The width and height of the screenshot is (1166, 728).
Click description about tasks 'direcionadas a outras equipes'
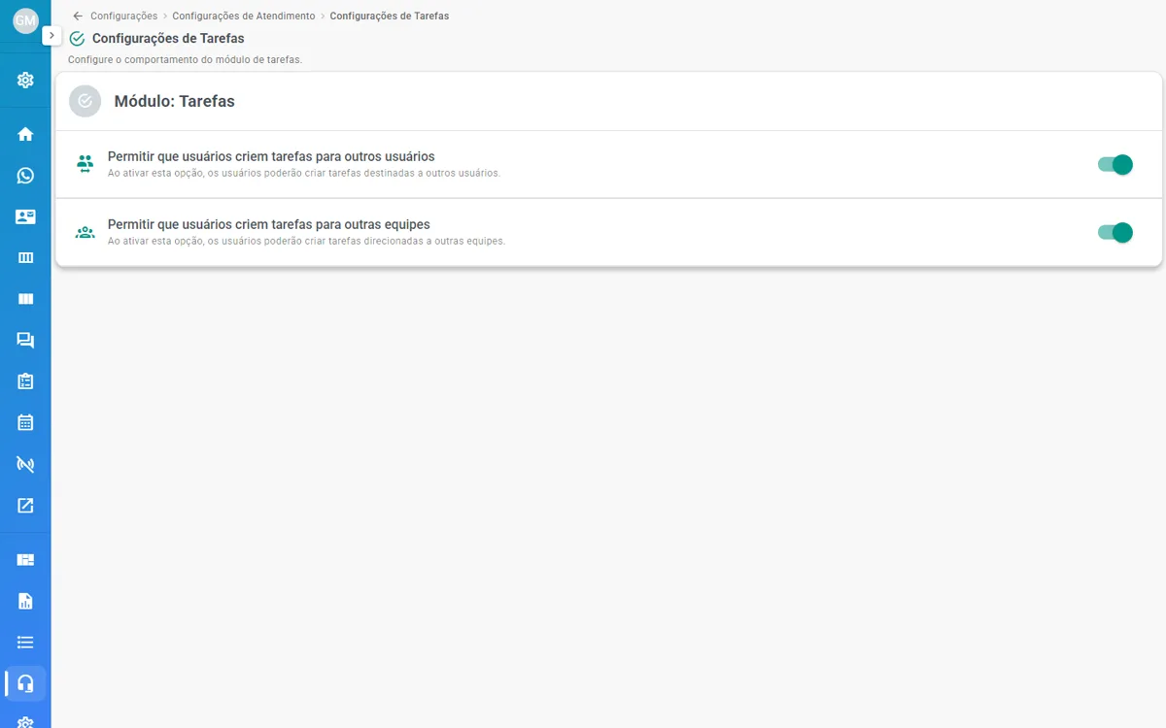coord(307,242)
